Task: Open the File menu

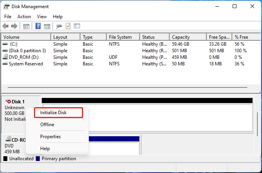Action: [x=8, y=17]
